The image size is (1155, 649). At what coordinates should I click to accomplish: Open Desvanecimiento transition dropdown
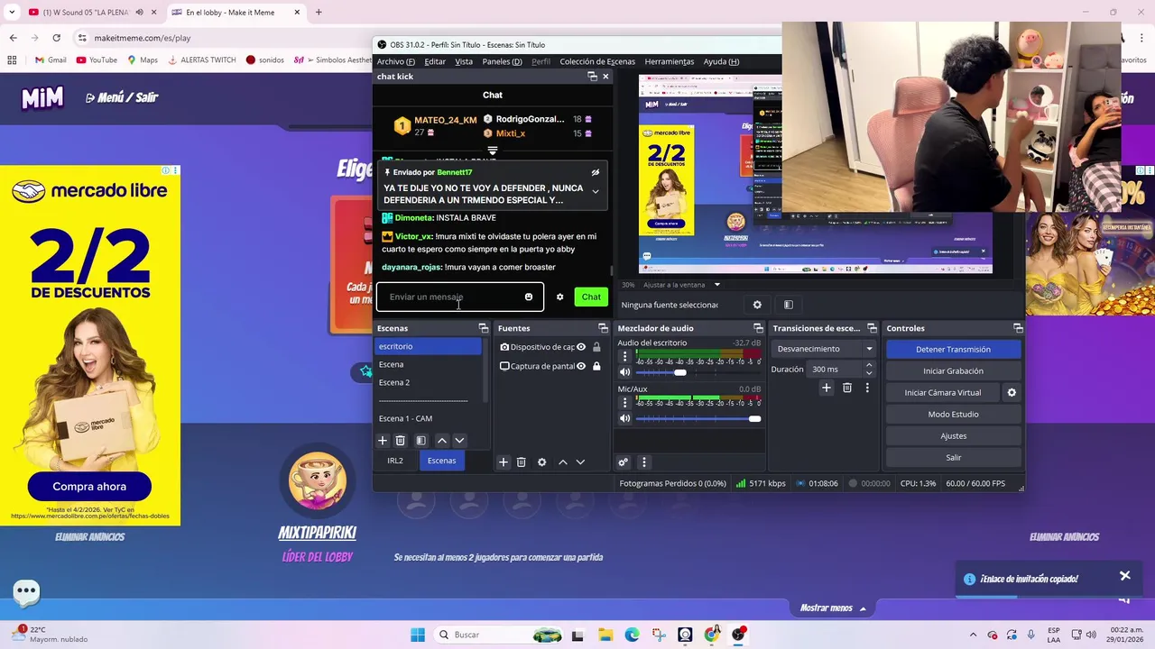coord(825,349)
